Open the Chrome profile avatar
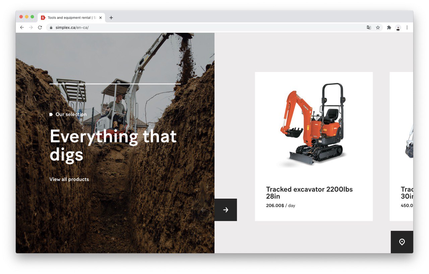Viewport: 429px width, 274px height. tap(398, 27)
